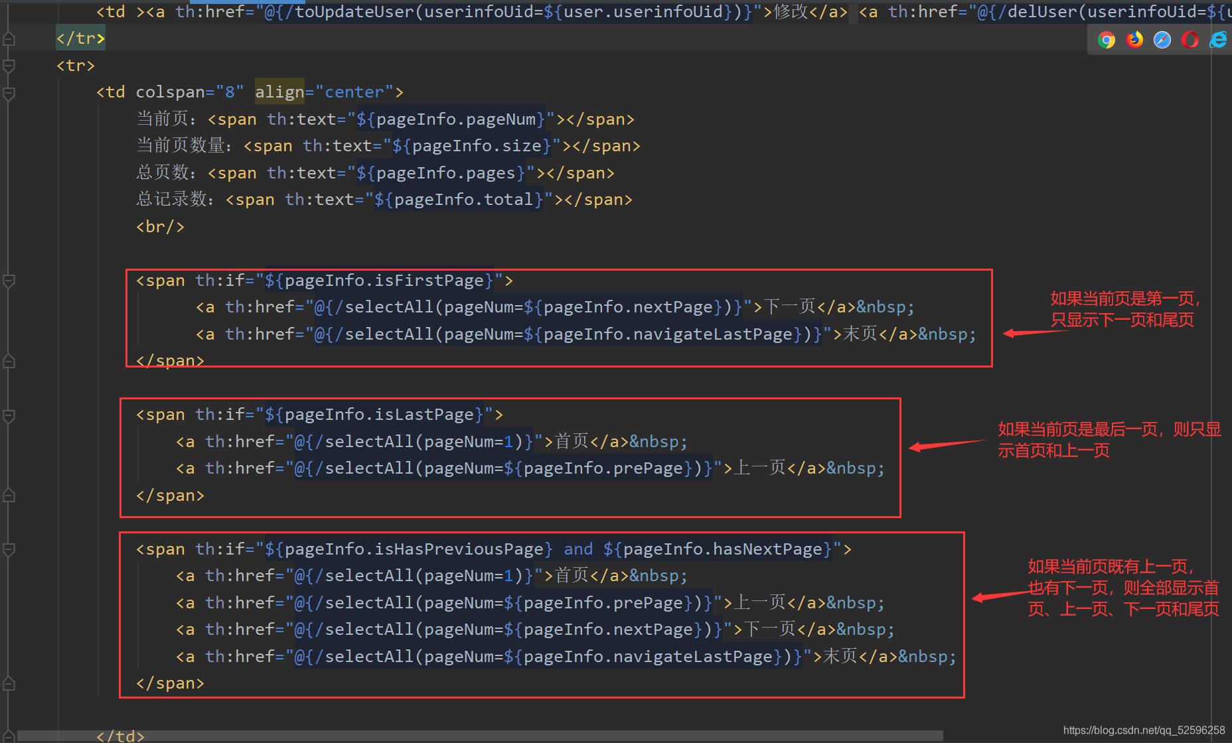1232x743 pixels.
Task: Open preview in Firefox browser icon
Action: tap(1134, 40)
